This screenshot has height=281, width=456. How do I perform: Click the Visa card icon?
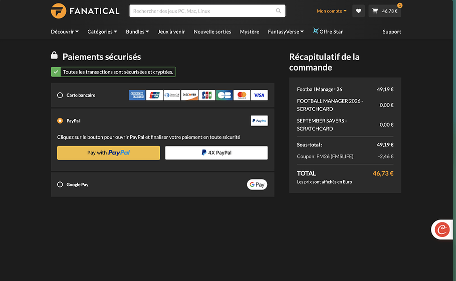pyautogui.click(x=259, y=95)
